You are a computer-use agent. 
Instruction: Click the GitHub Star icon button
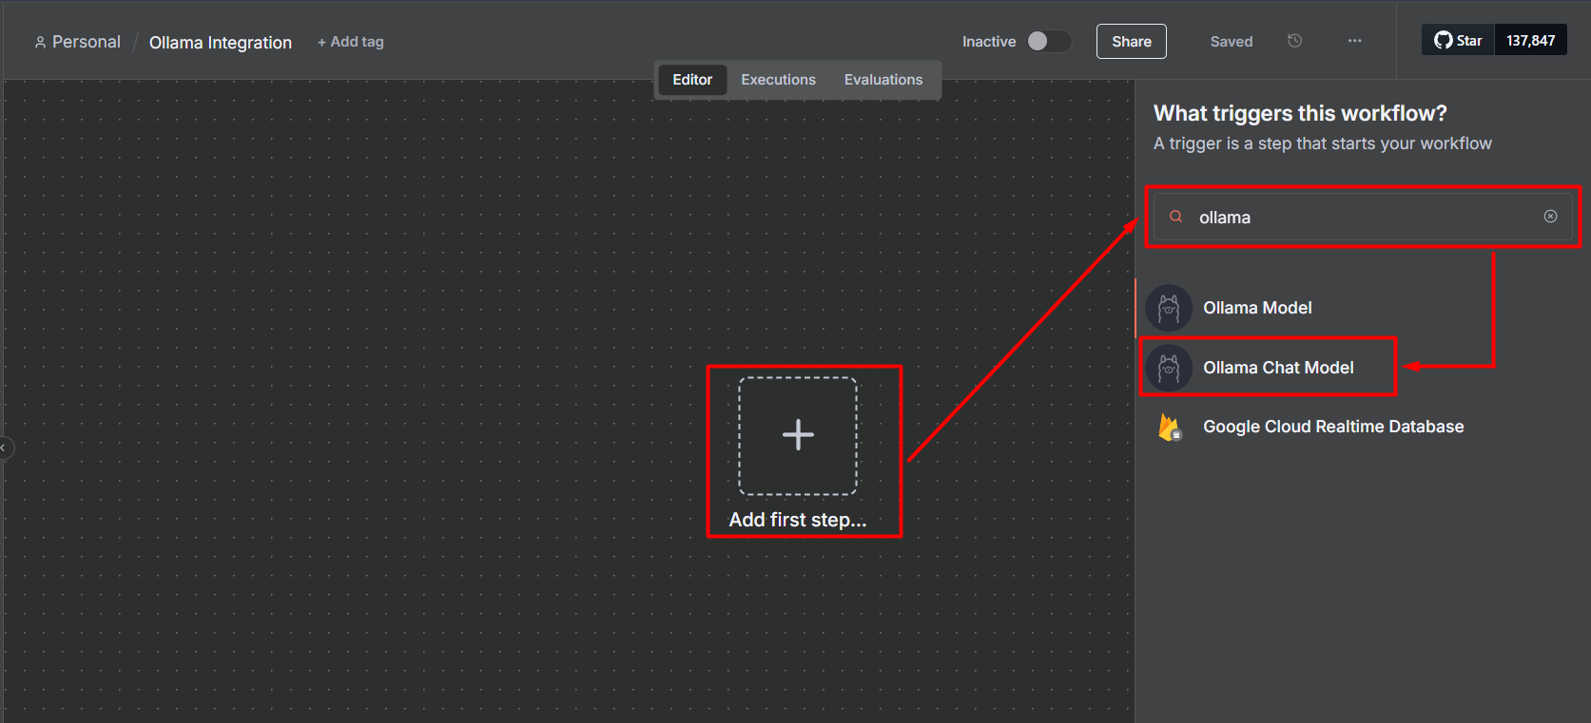point(1458,41)
